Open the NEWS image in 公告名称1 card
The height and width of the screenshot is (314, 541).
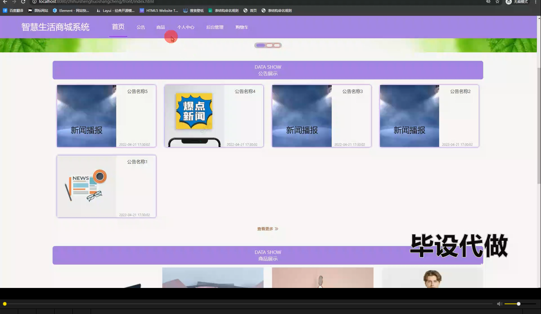(87, 186)
